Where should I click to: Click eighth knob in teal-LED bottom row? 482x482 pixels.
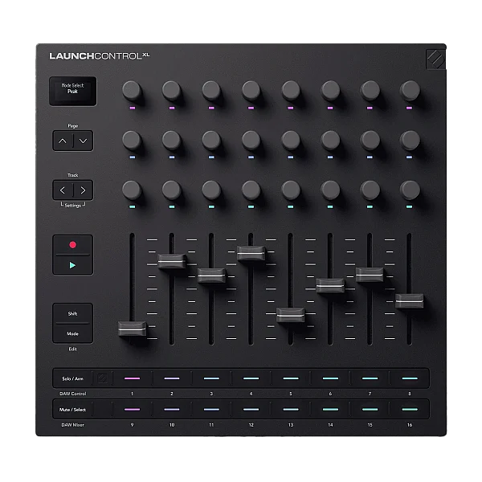coord(410,190)
